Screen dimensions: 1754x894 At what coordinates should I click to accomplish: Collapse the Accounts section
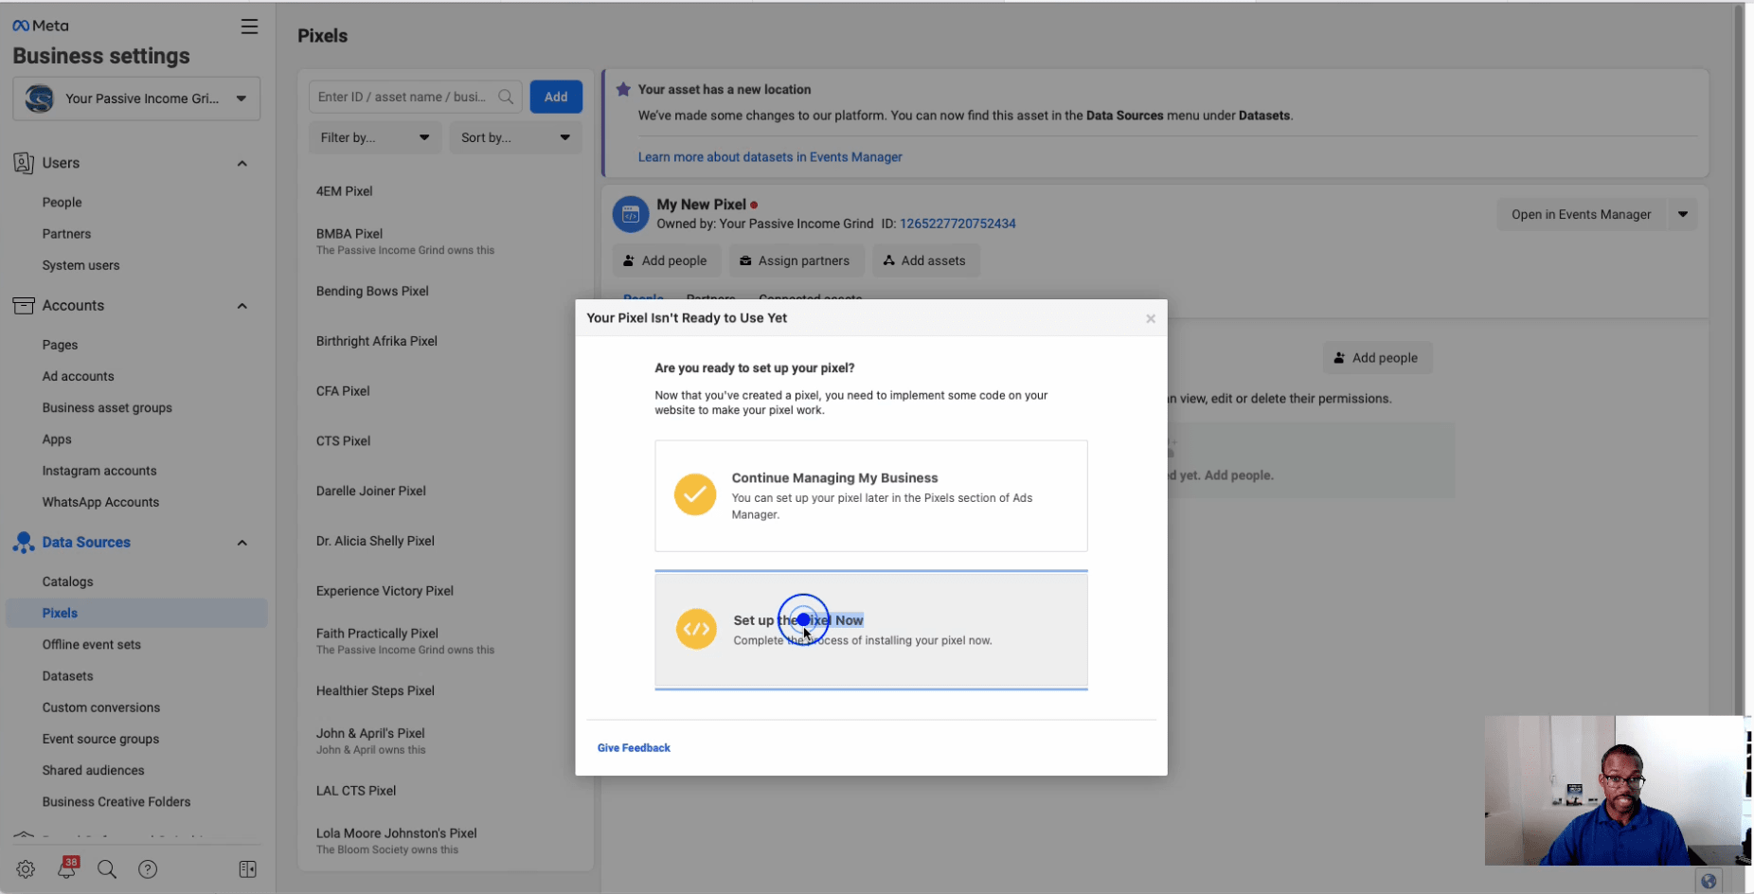pyautogui.click(x=242, y=306)
